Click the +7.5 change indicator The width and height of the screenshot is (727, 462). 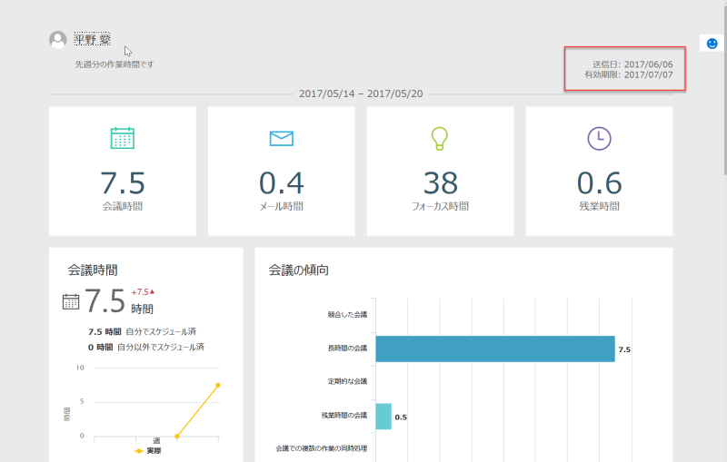[x=143, y=292]
